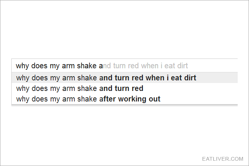Viewport: 249px width, 166px height.
Task: Click the greyed 'eat dirt' completion text
Action: tap(176, 66)
